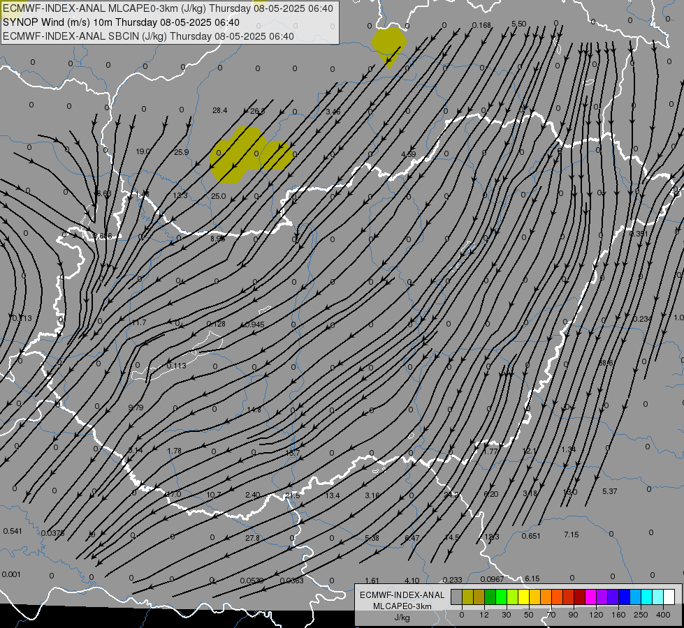Pick the magenta legend swatch
Image resolution: width=684 pixels, height=628 pixels.
pyautogui.click(x=591, y=597)
